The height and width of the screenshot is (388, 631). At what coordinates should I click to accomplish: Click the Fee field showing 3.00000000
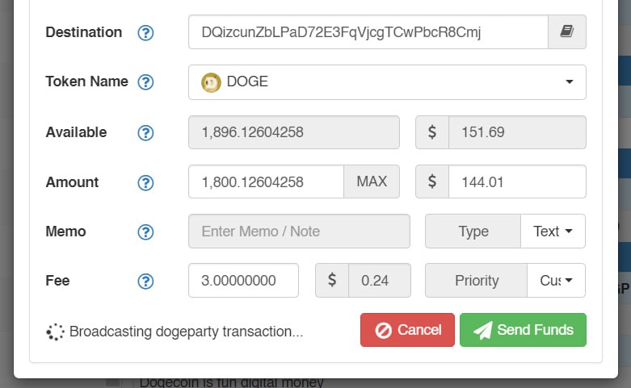click(243, 281)
